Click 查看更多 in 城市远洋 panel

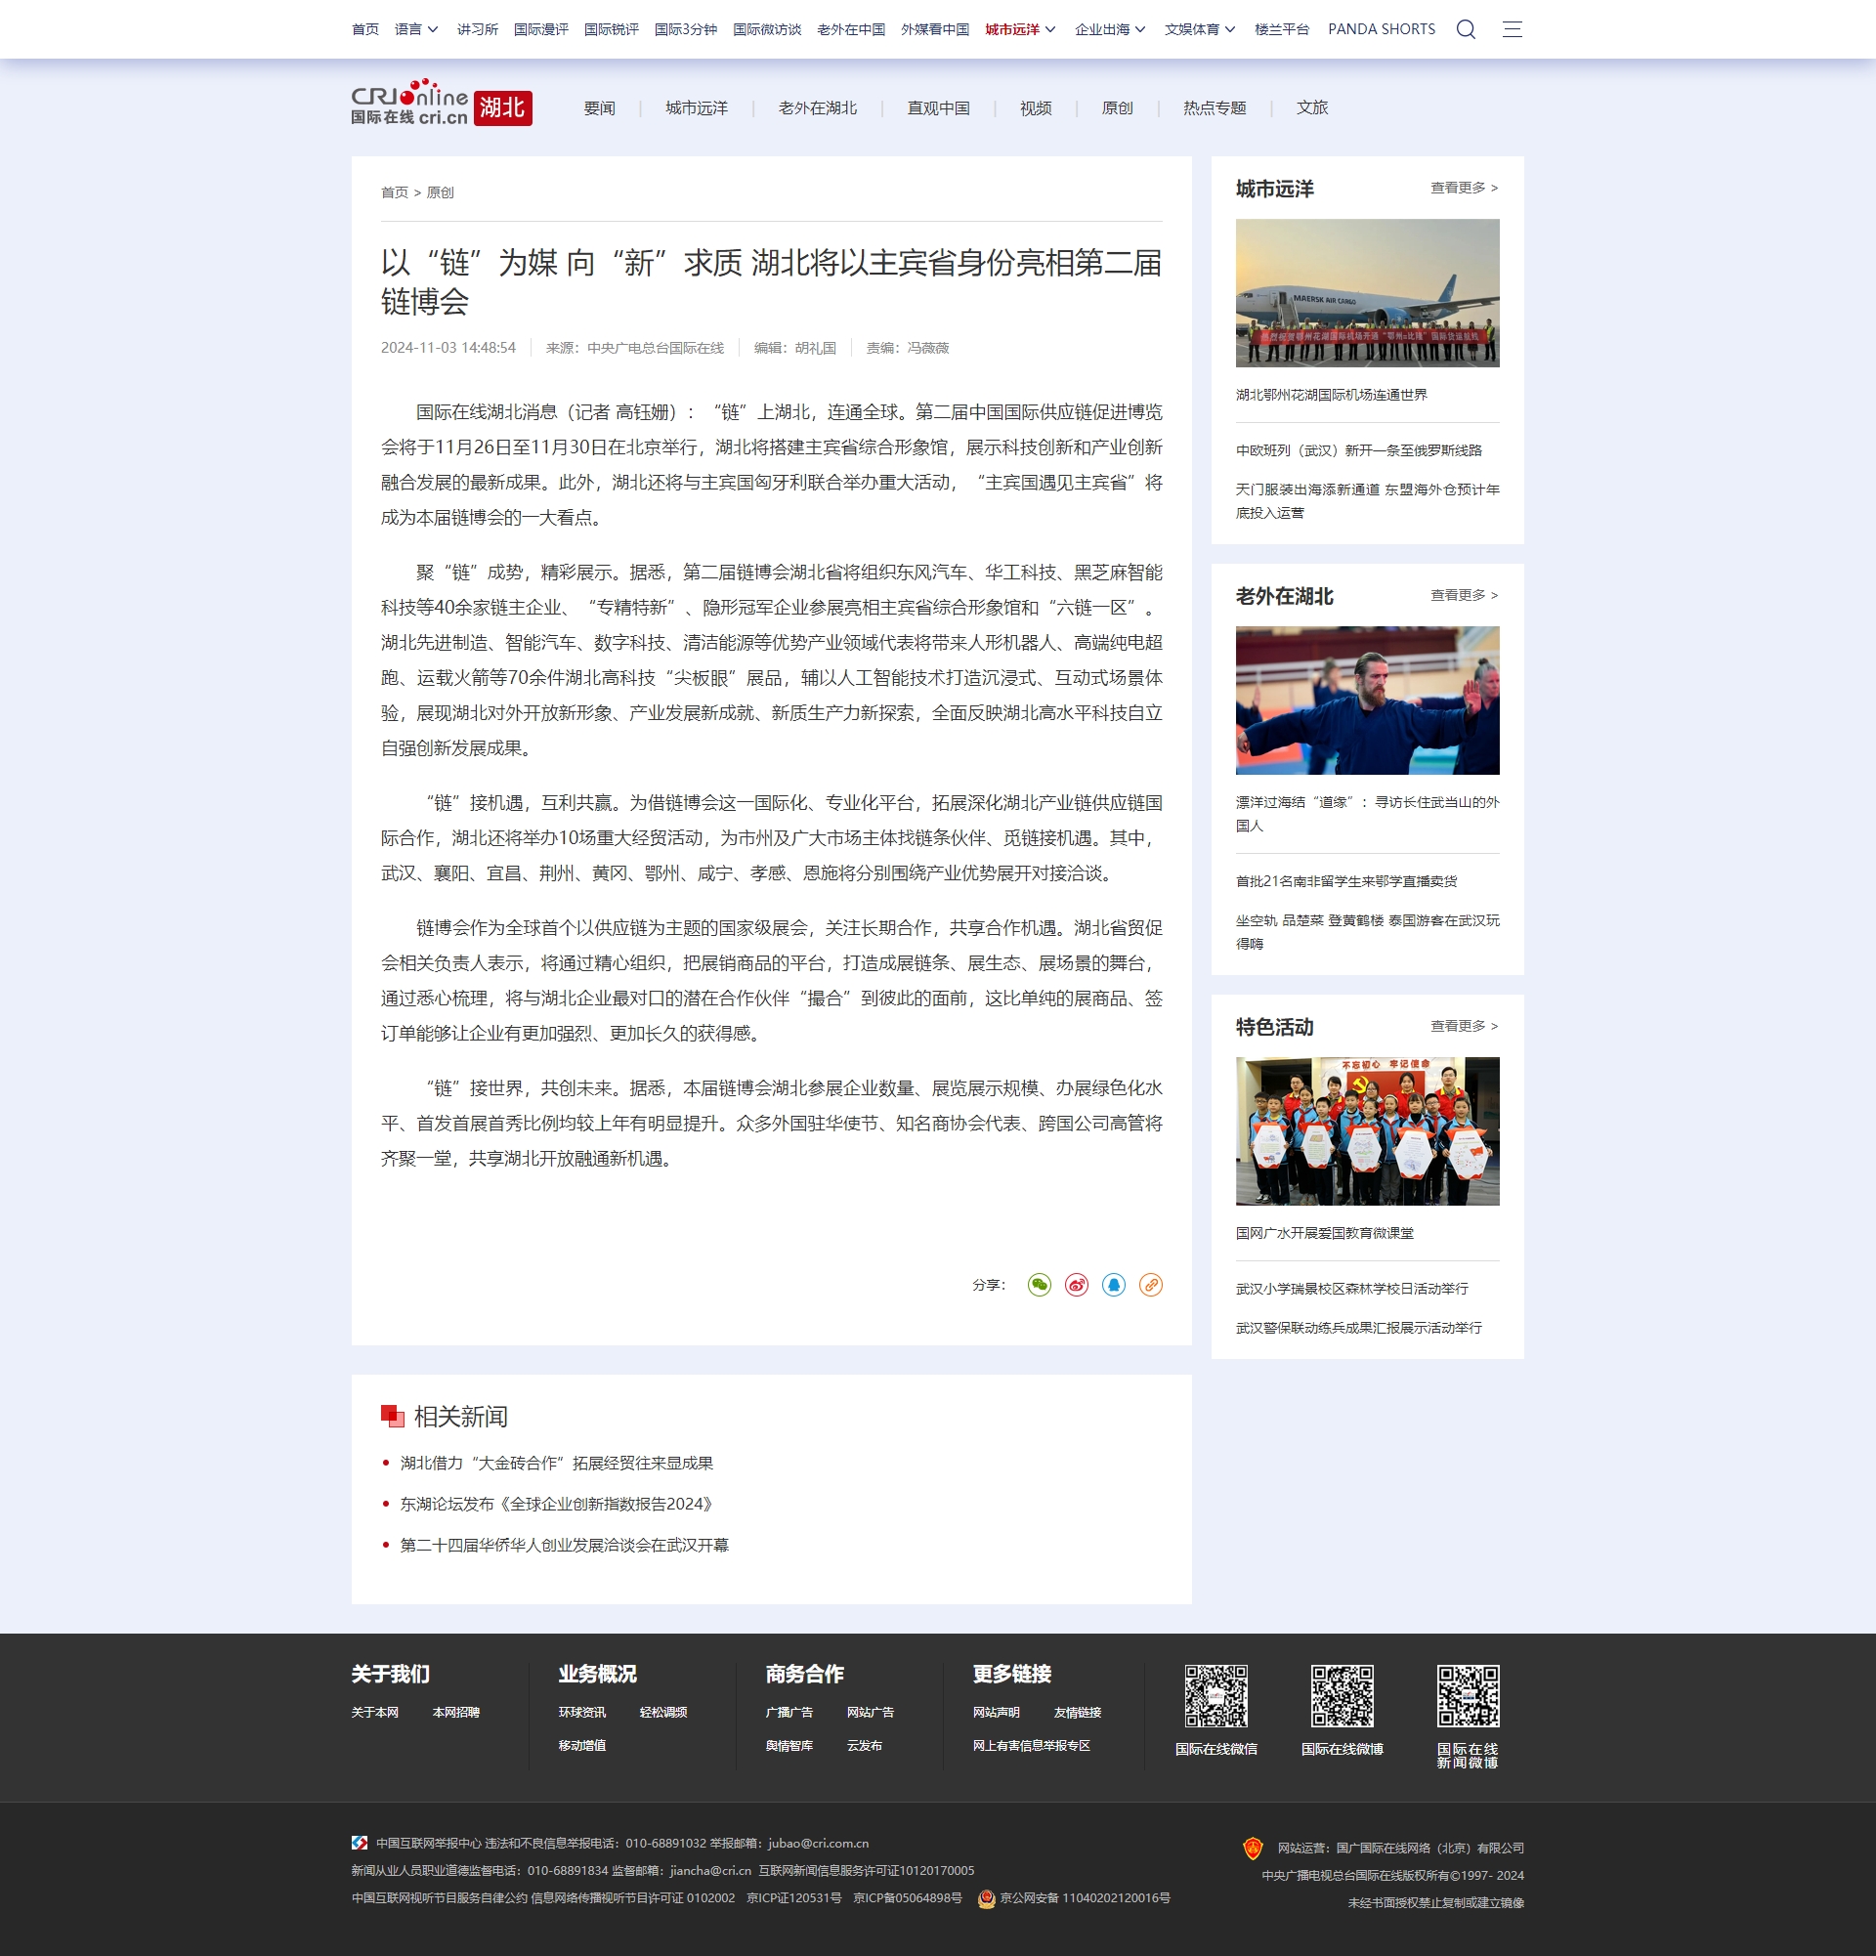[x=1463, y=188]
